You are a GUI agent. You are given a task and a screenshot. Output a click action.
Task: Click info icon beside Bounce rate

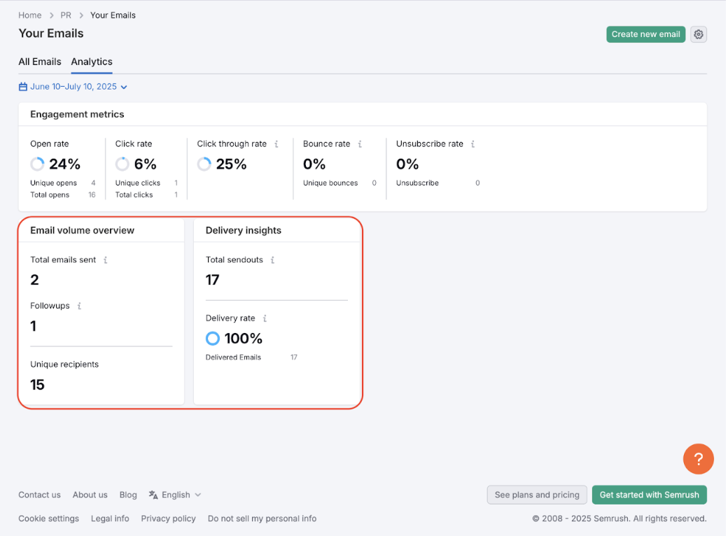(360, 144)
